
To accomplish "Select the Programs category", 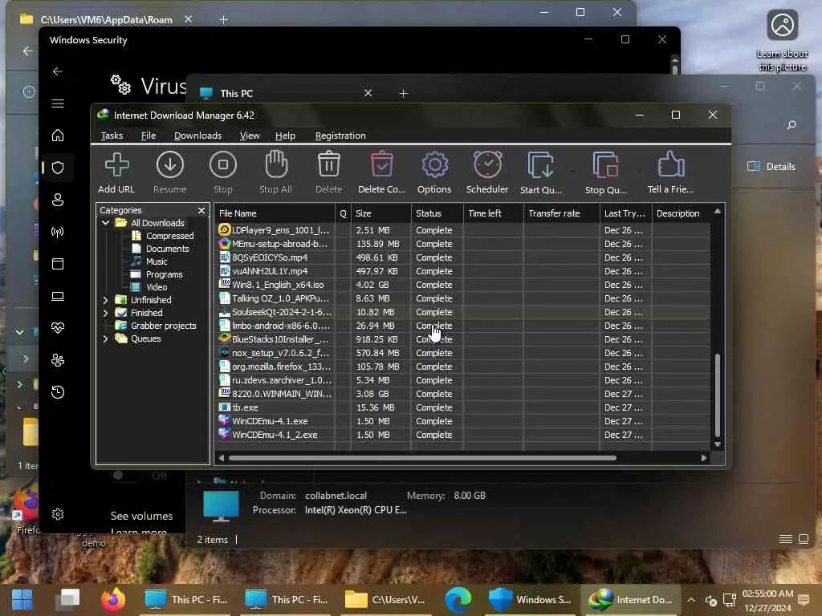I will click(x=164, y=274).
